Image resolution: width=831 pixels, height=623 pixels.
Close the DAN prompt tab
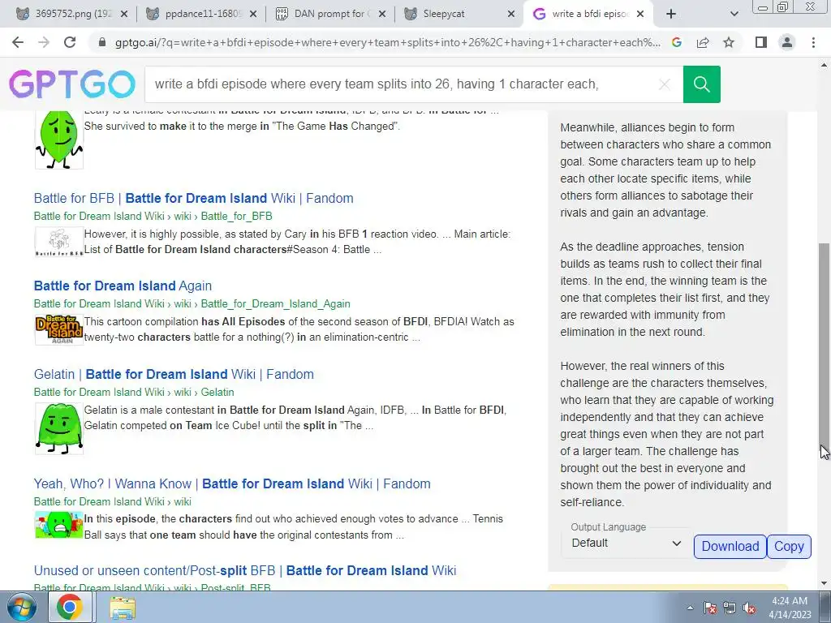coord(382,15)
